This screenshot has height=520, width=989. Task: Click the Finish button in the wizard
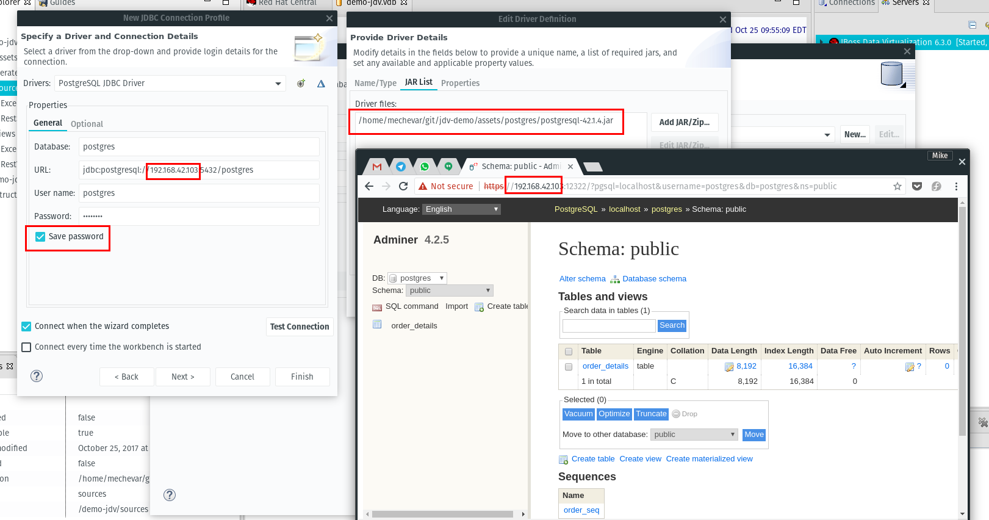[302, 377]
